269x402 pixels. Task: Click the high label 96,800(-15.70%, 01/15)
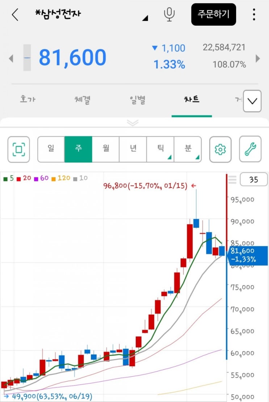(x=146, y=186)
